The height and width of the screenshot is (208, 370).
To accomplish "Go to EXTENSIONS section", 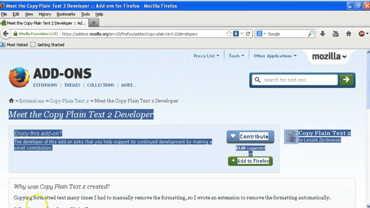I will (45, 85).
